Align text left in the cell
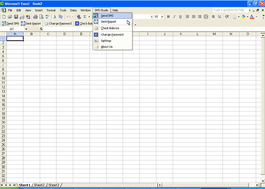Image resolution: width=265 pixels, height=189 pixels. [x=187, y=17]
